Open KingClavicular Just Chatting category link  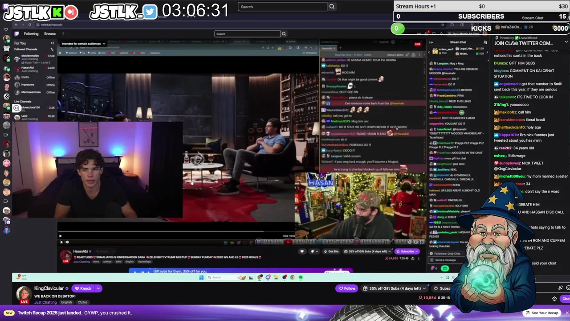(x=45, y=302)
